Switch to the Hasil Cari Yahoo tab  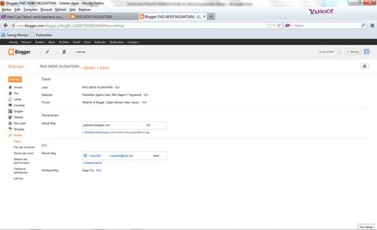click(x=34, y=17)
